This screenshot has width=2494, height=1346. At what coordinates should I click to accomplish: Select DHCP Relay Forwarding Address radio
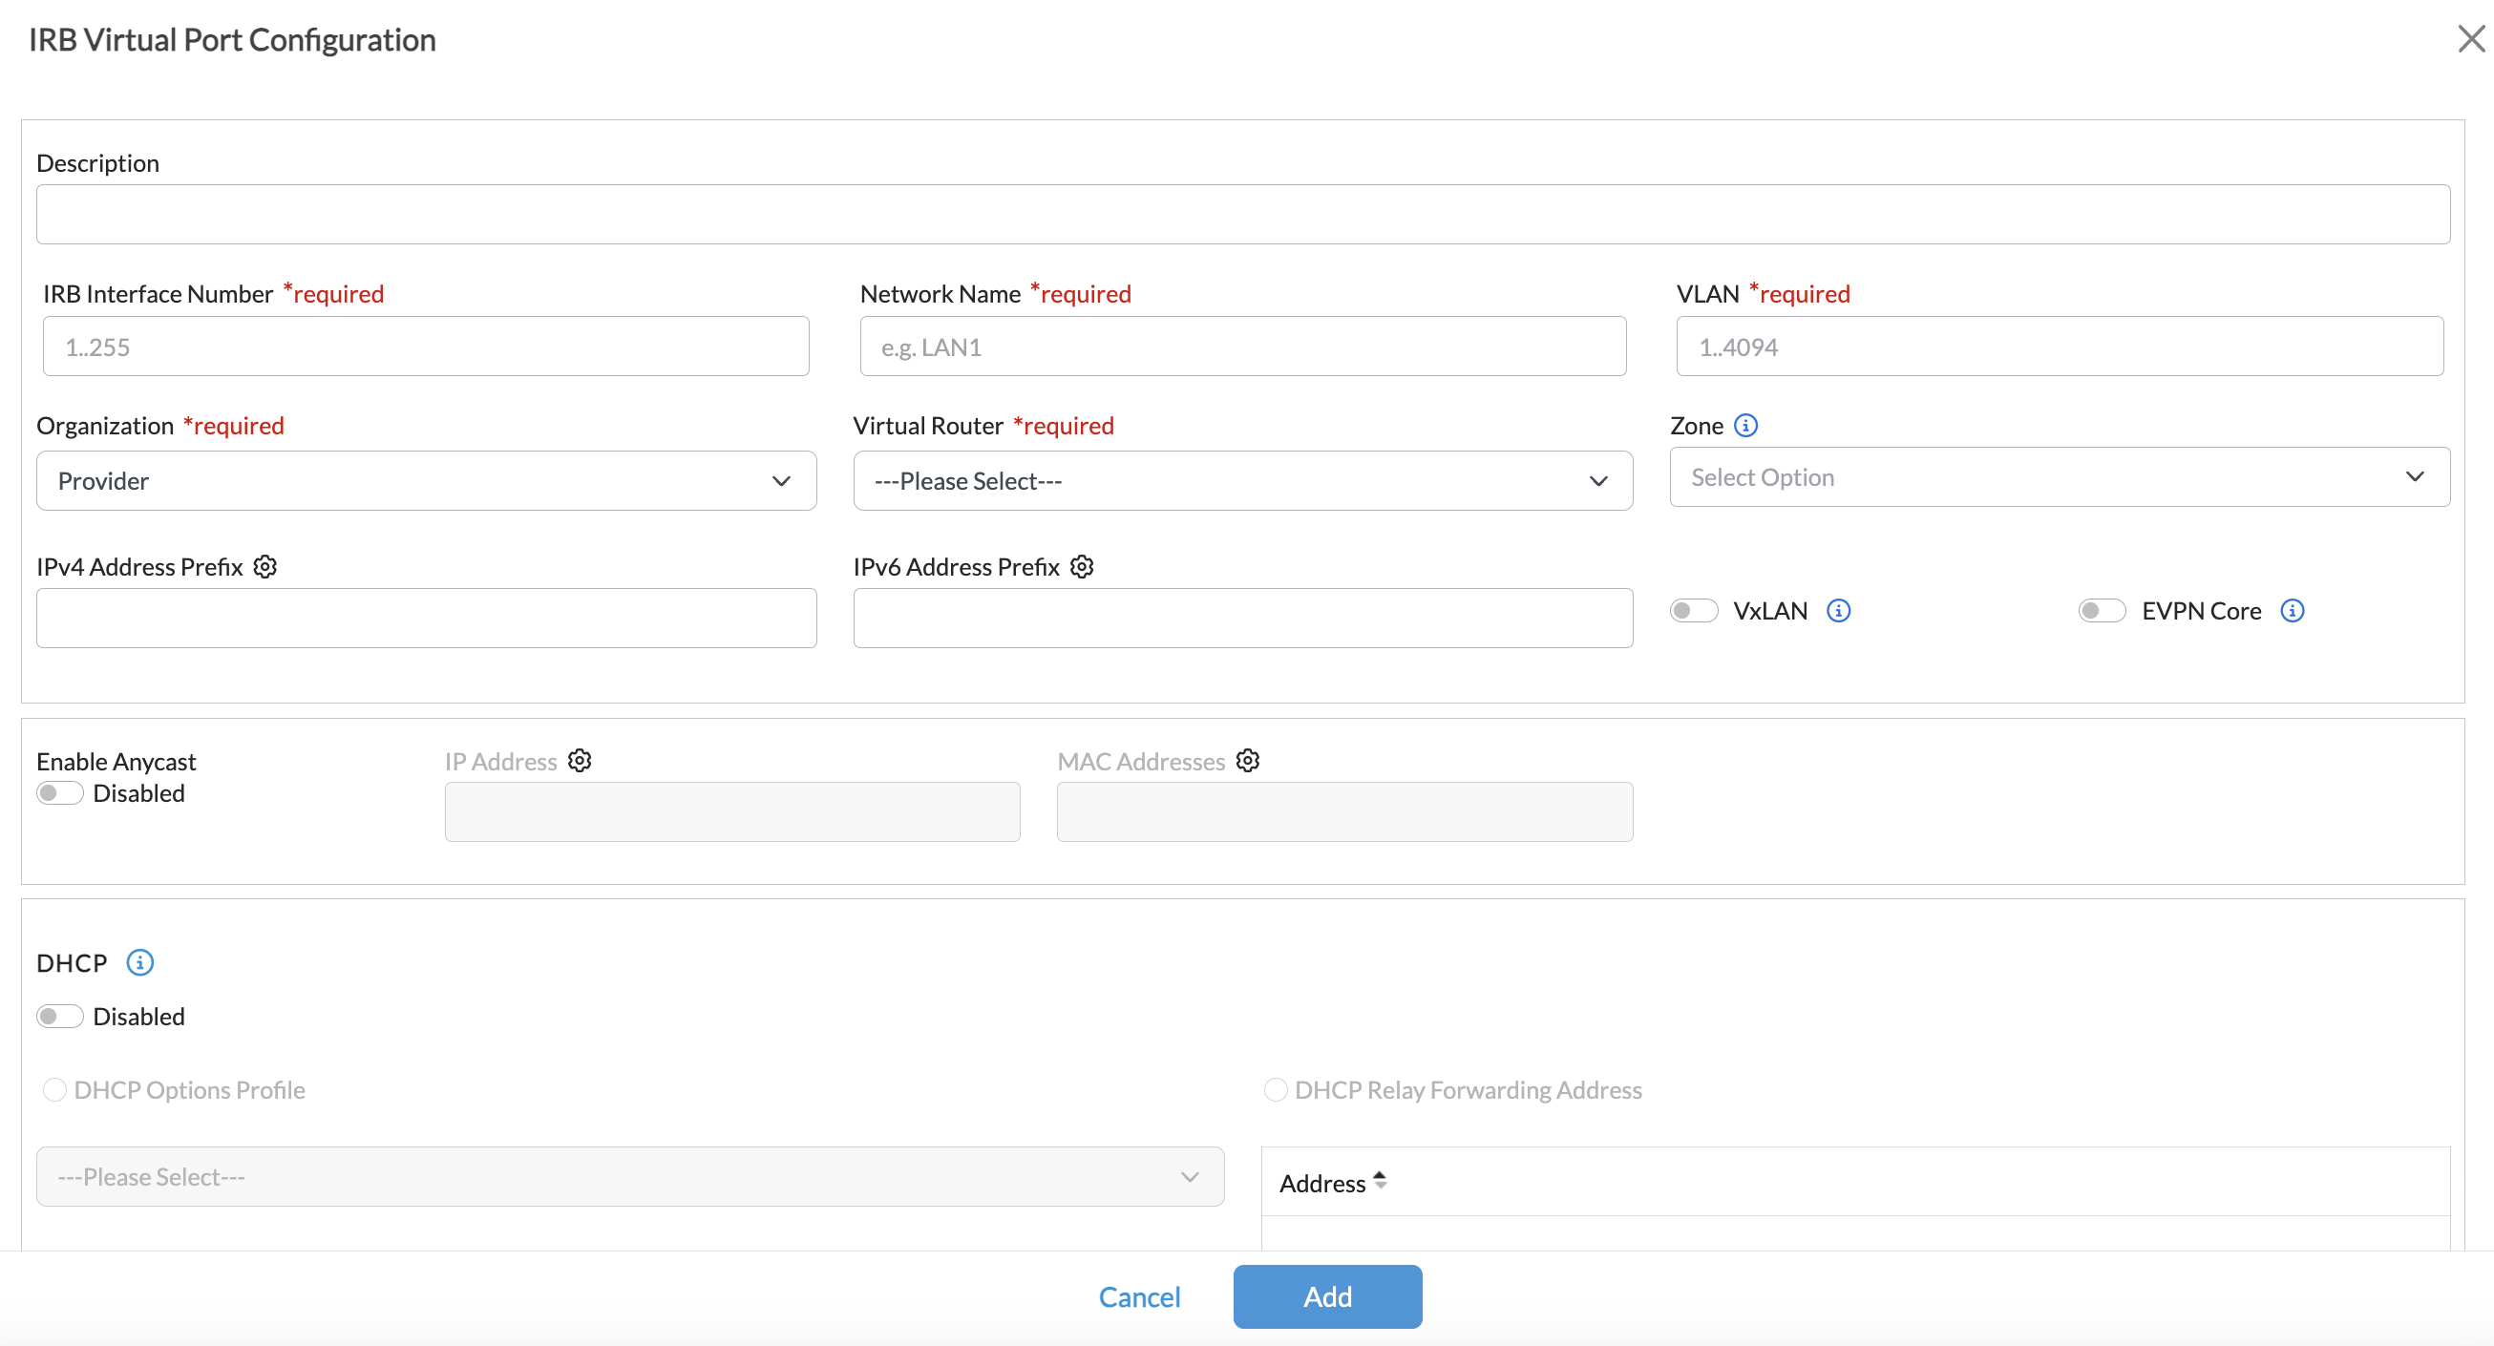tap(1275, 1090)
